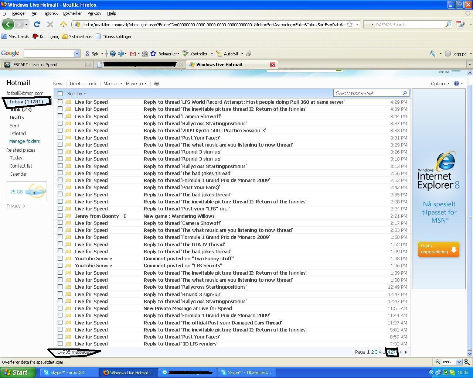Select checkbox for '2009 Kyoto 500' email
473x378 pixels.
(x=60, y=130)
